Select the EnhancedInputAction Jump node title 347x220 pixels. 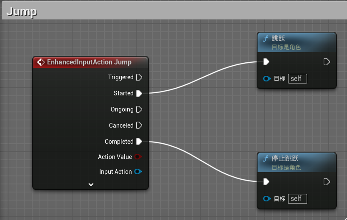[x=89, y=62]
